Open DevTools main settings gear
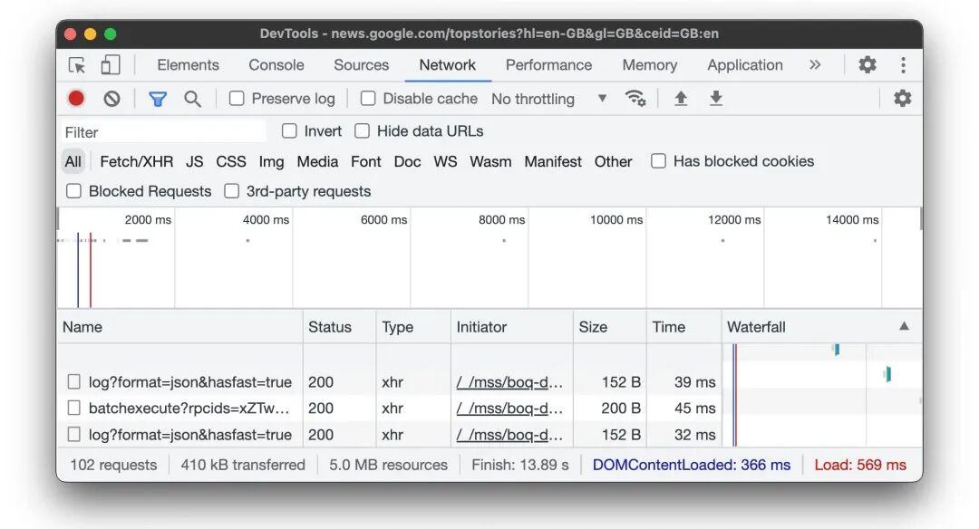Image resolution: width=979 pixels, height=529 pixels. coord(868,65)
